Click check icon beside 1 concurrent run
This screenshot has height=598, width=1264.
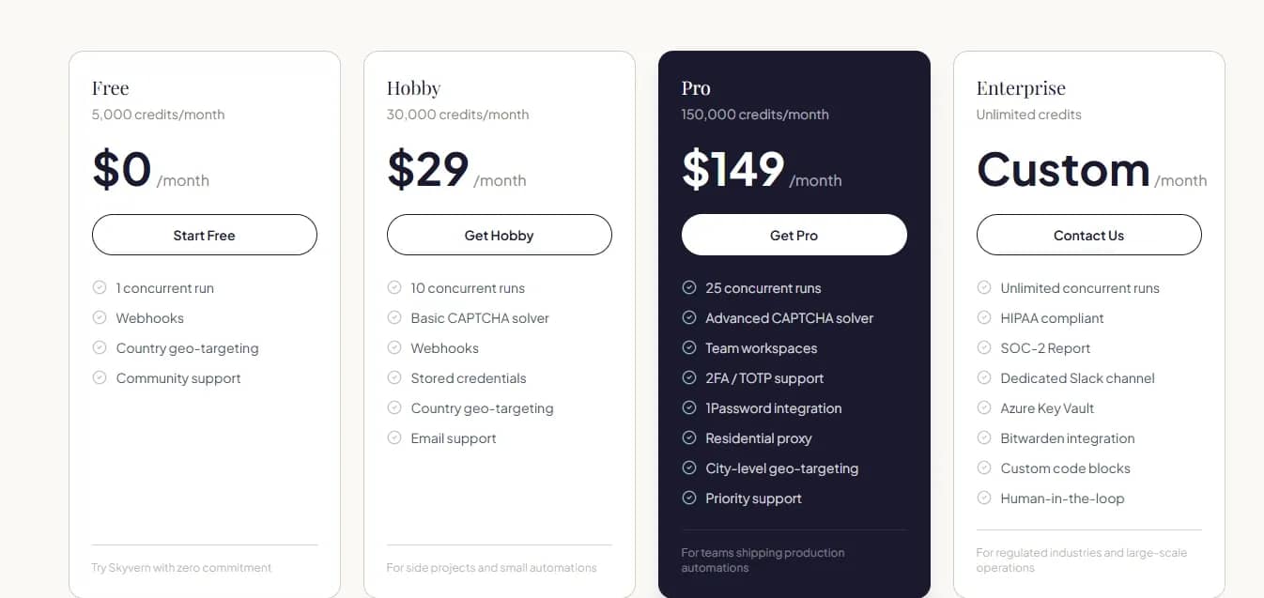coord(100,287)
